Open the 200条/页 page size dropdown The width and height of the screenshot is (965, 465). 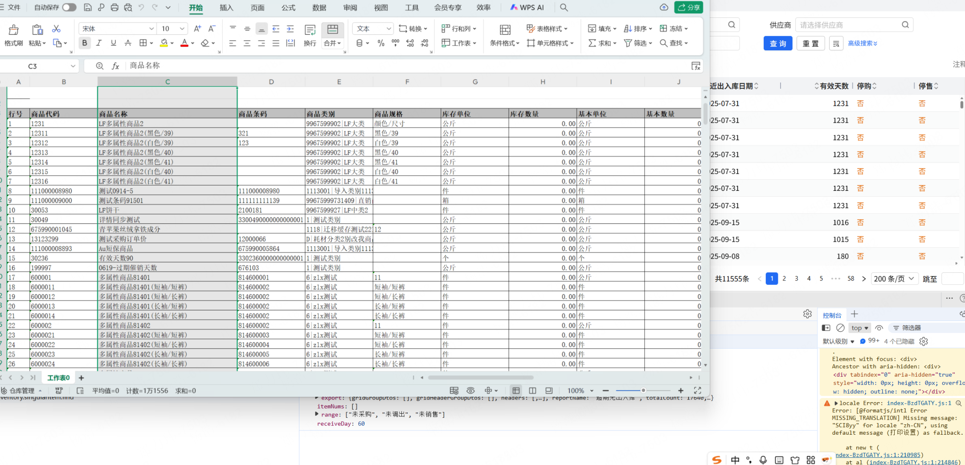point(894,279)
